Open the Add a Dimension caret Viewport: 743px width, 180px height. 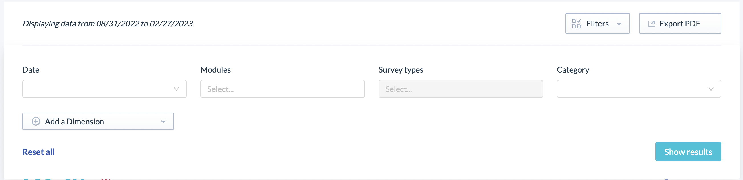(x=163, y=122)
